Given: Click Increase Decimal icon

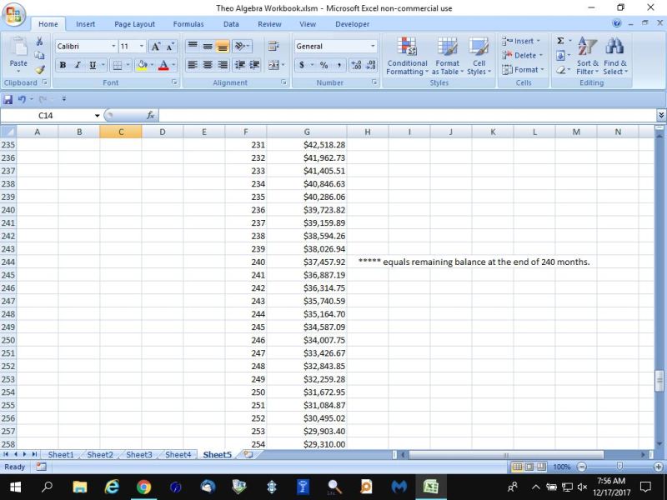Looking at the screenshot, I should [x=357, y=65].
